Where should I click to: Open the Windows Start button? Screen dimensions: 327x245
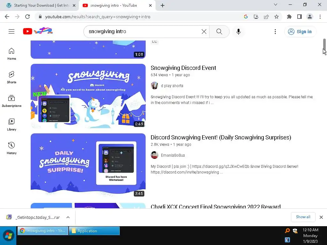point(8,236)
